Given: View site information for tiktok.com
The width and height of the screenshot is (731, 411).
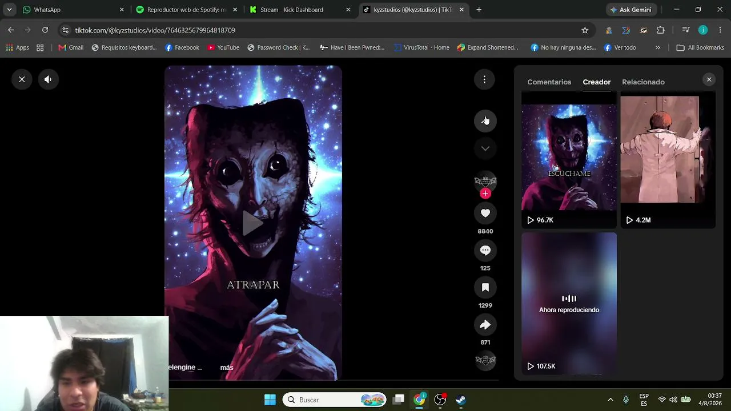Looking at the screenshot, I should pos(65,30).
